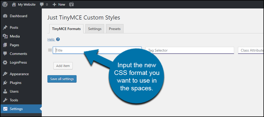Image resolution: width=264 pixels, height=117 pixels.
Task: Click the Help link
Action: pos(51,40)
